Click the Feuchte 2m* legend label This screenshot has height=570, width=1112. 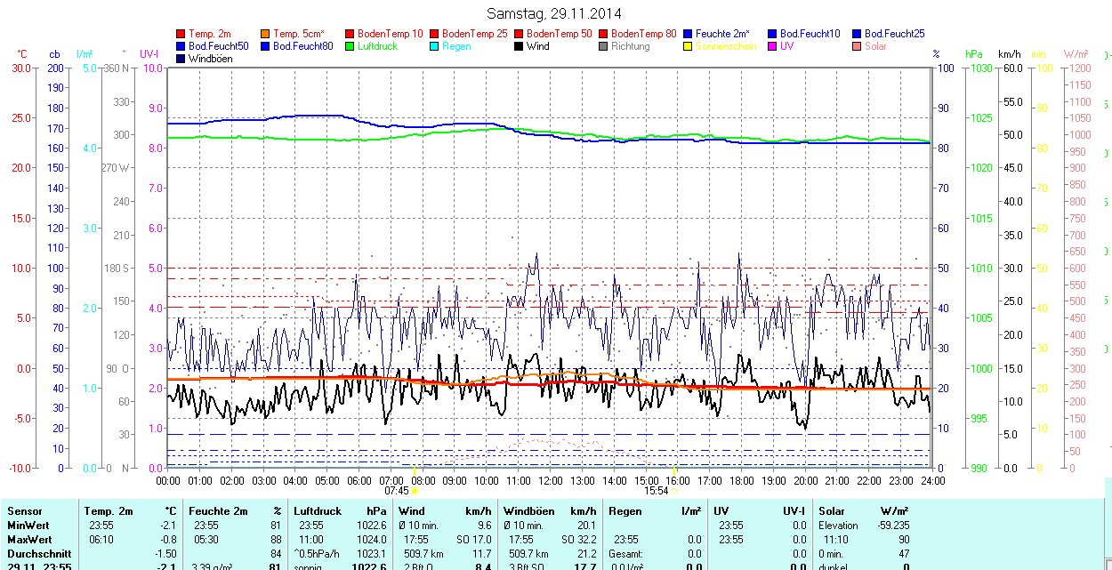tap(725, 34)
